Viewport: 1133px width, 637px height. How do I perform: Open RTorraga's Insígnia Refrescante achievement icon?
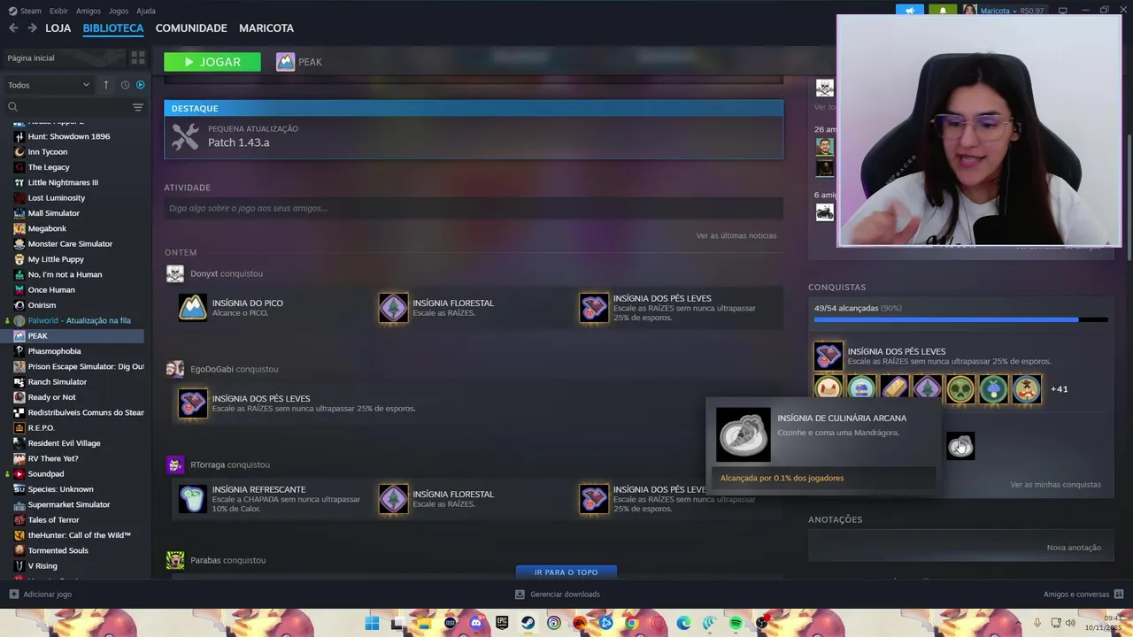(193, 499)
